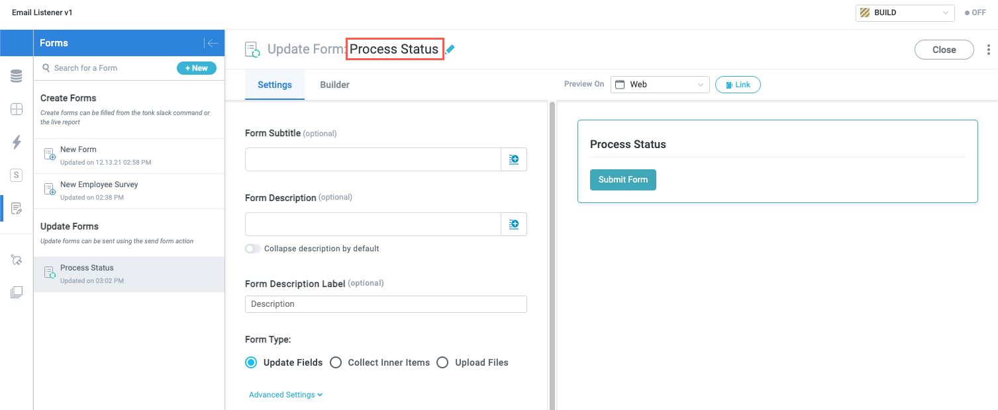This screenshot has width=998, height=410.
Task: Expand the Advanced Settings section
Action: (285, 394)
